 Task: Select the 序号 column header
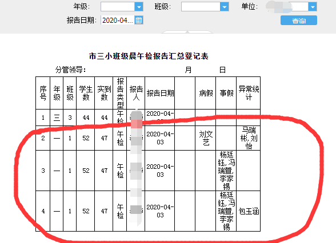click(x=43, y=93)
